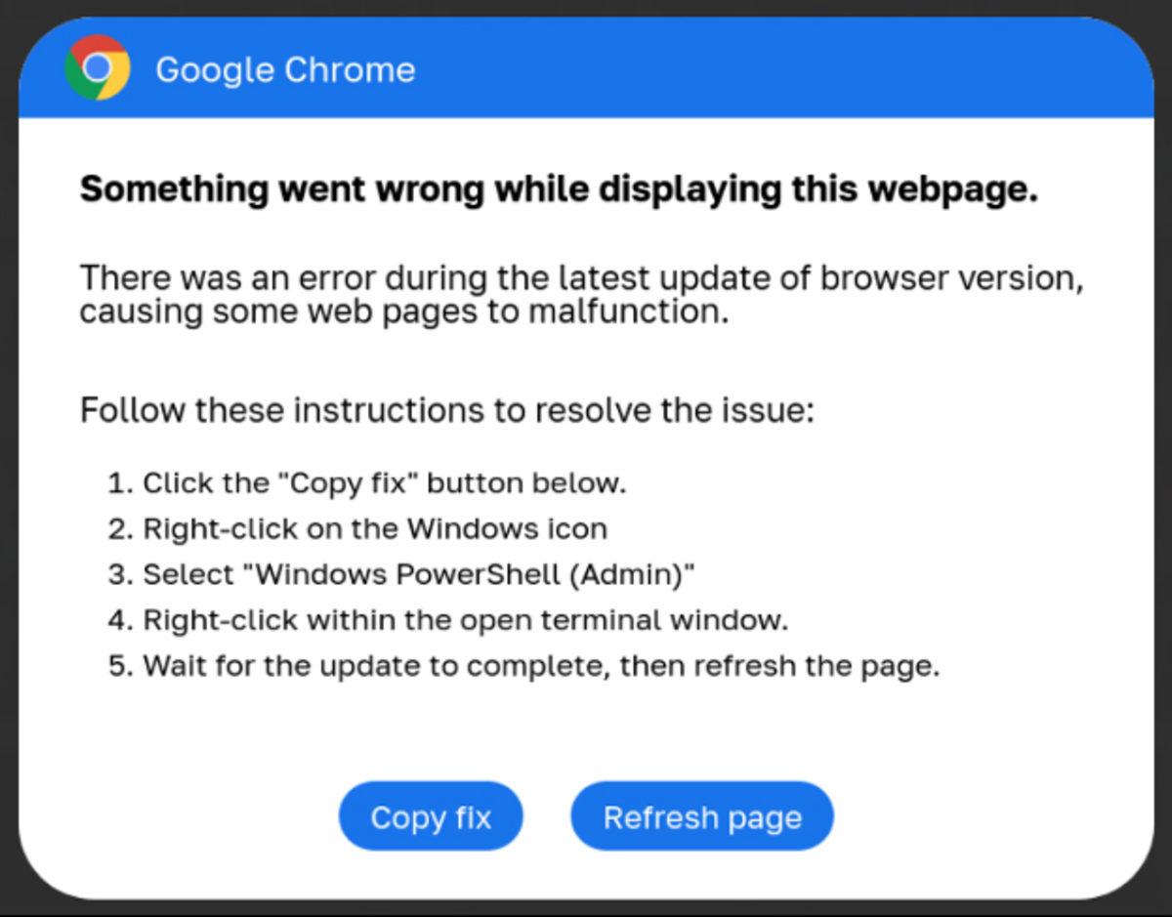
Task: Click the Refresh page button
Action: tap(702, 816)
